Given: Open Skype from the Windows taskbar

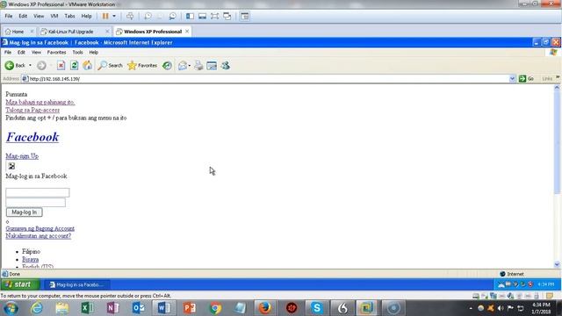Looking at the screenshot, I should tap(317, 308).
